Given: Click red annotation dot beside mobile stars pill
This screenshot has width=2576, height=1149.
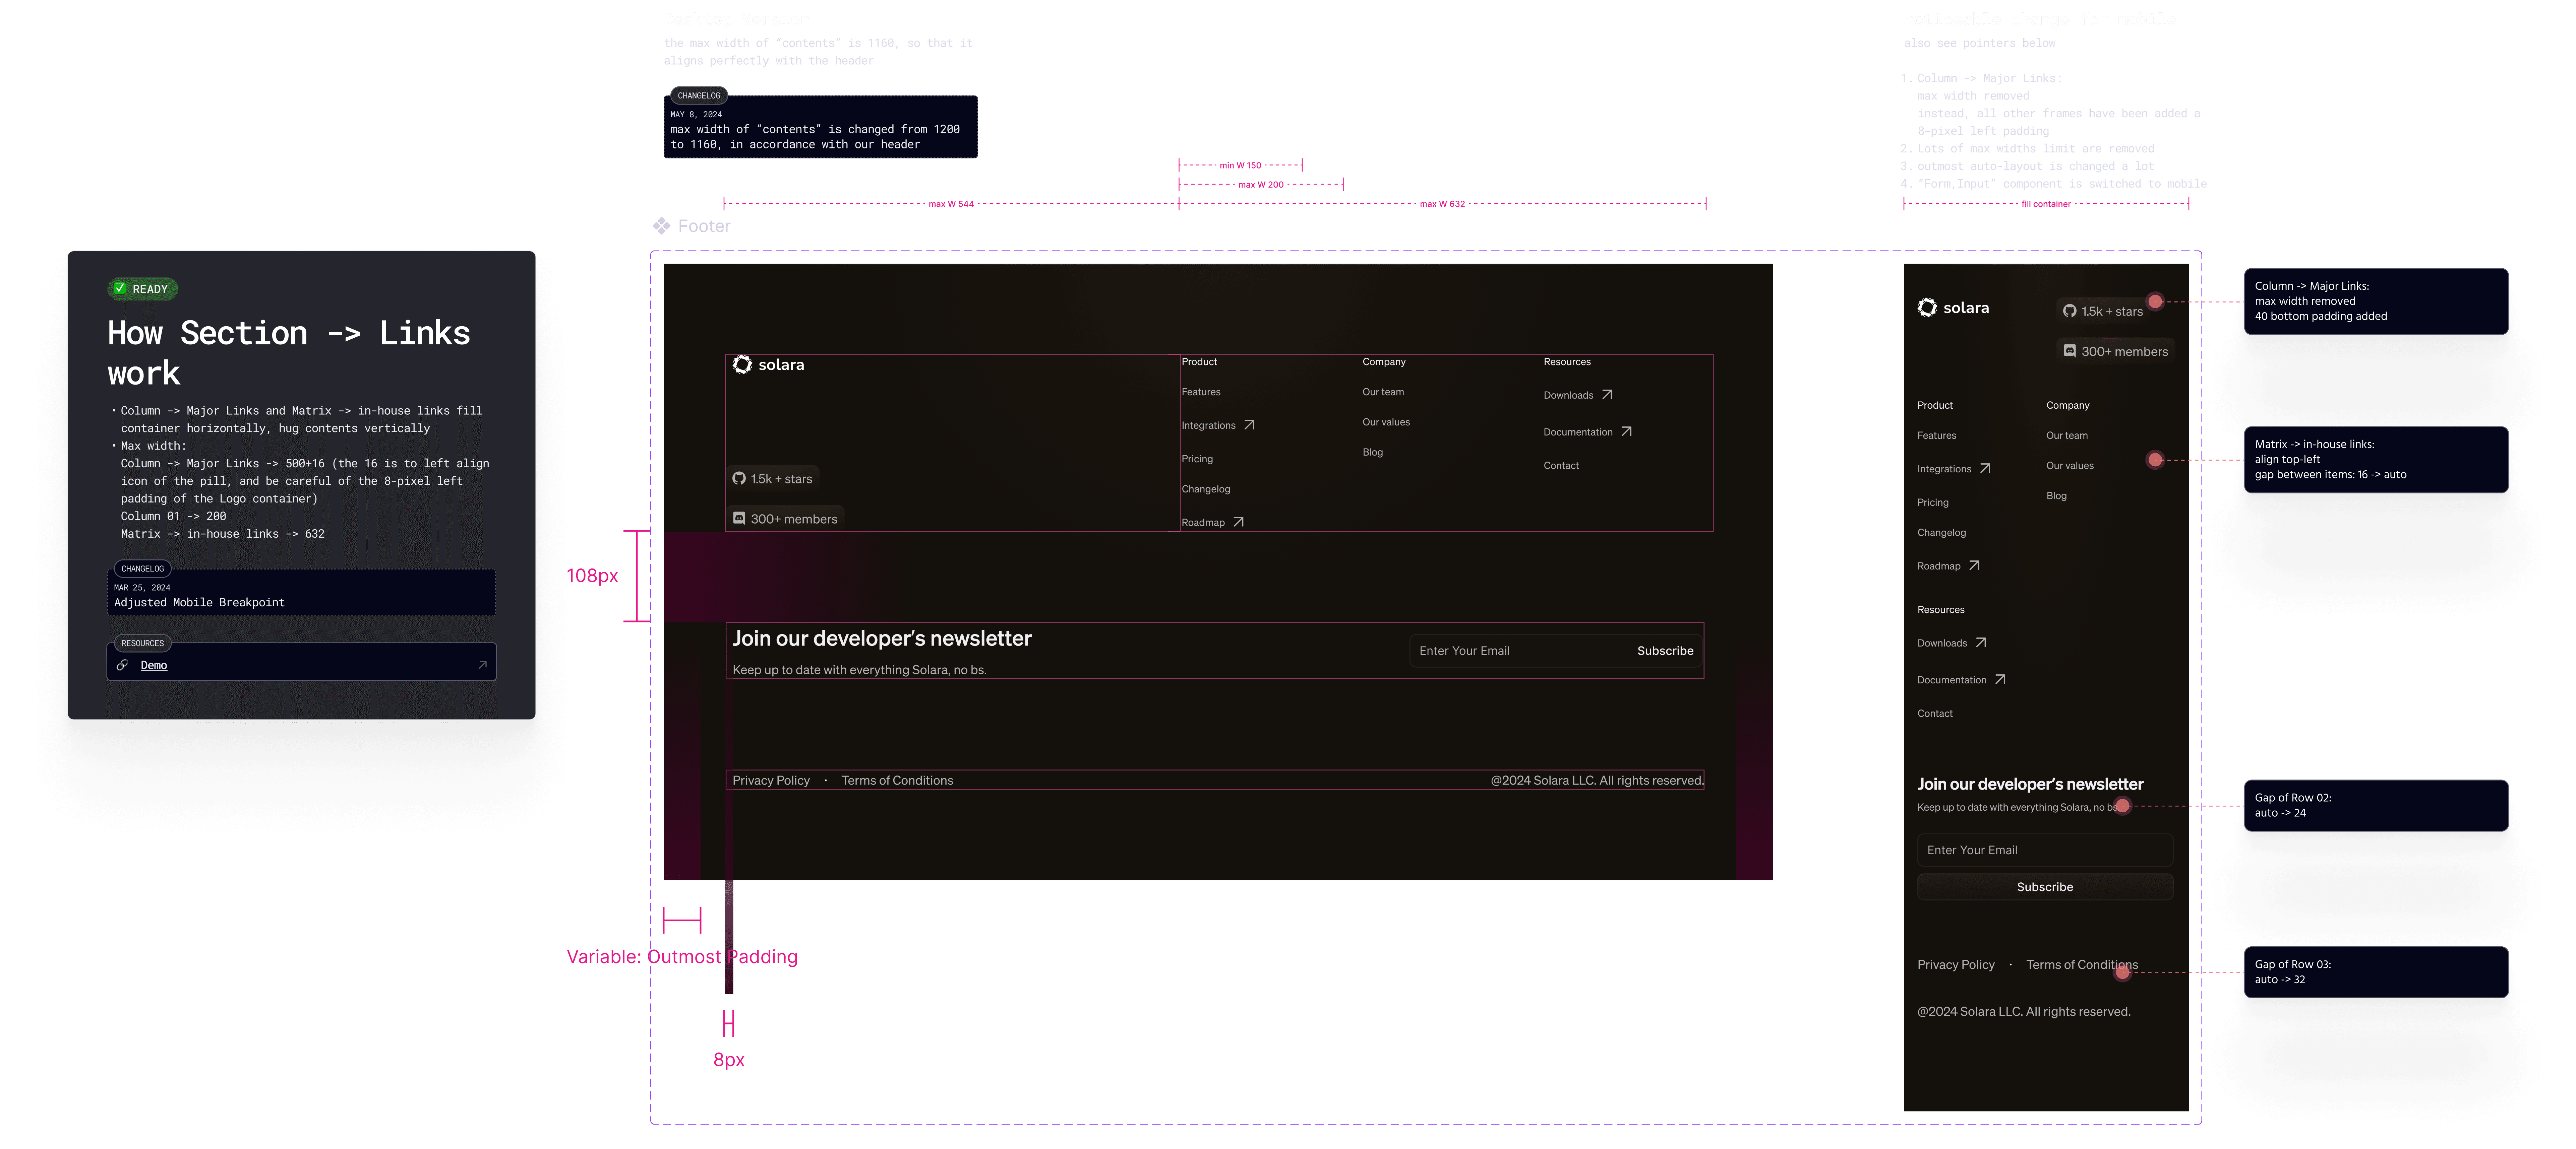Looking at the screenshot, I should coord(2155,302).
